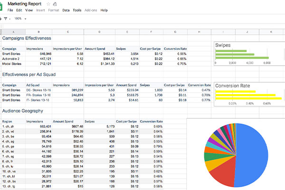Select column A header

coord(13,32)
